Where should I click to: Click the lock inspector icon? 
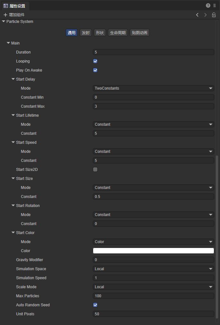tap(214, 15)
